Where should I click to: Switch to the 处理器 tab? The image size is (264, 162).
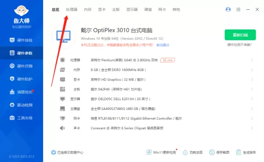tap(72, 10)
